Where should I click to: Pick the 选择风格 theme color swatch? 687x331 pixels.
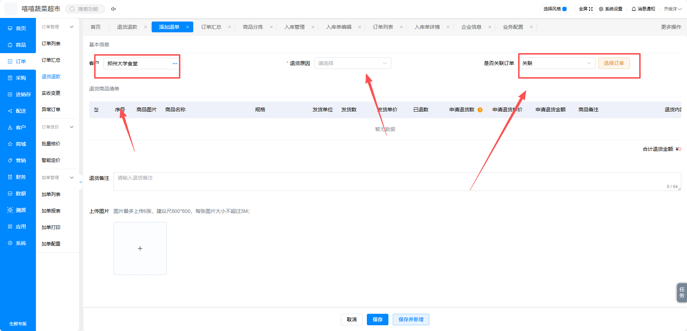(x=564, y=9)
